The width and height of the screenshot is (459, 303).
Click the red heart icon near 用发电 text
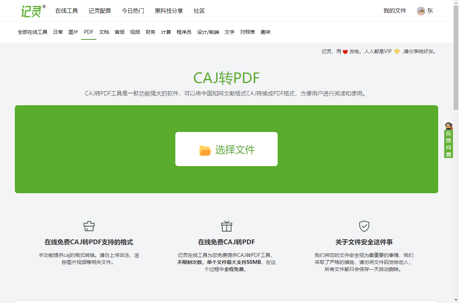coord(345,51)
